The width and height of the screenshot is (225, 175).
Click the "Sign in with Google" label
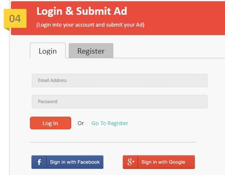(x=163, y=162)
